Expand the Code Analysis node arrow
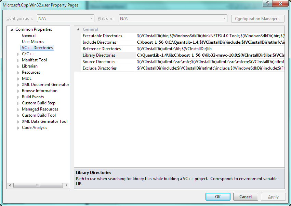 (18, 128)
